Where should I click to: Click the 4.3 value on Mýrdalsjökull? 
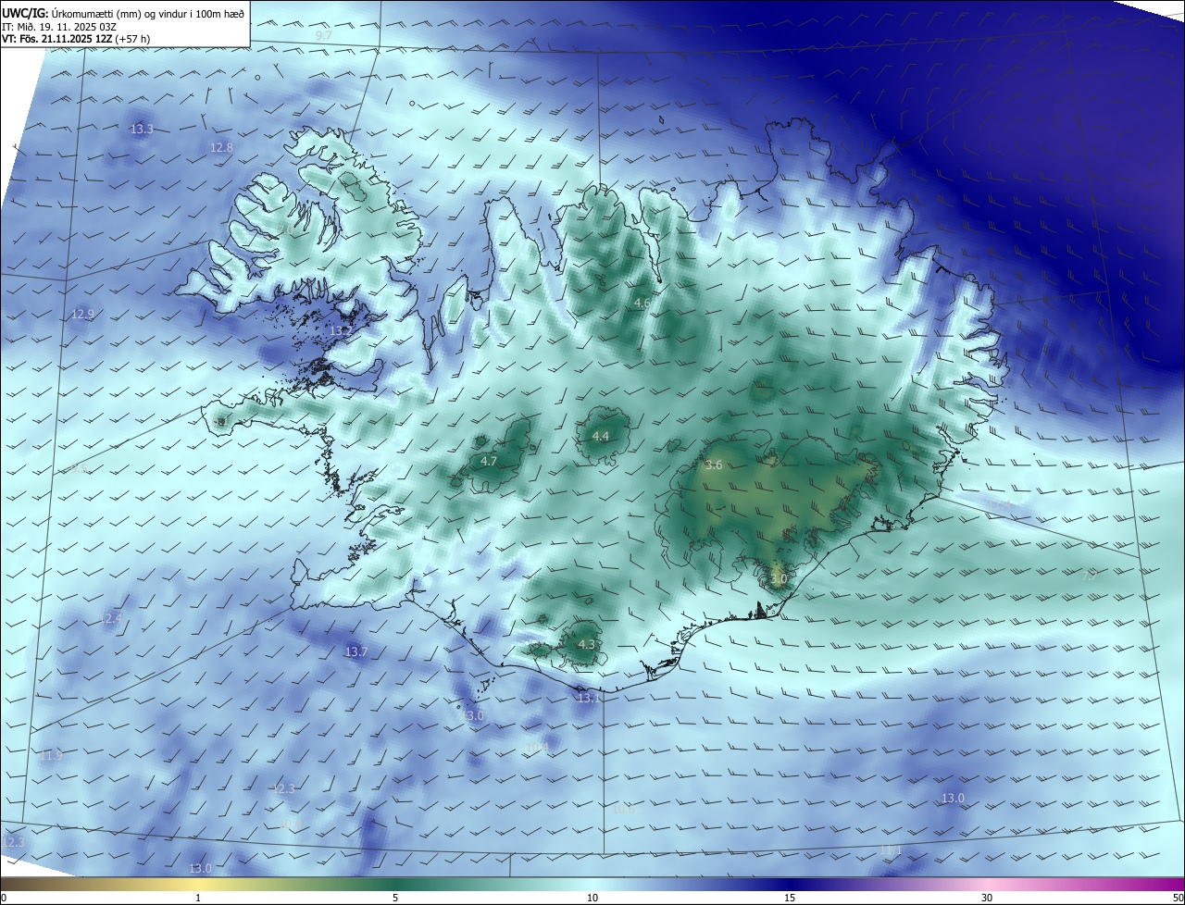tap(586, 644)
